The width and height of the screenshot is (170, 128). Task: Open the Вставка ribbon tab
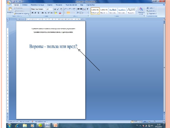coord(25,5)
